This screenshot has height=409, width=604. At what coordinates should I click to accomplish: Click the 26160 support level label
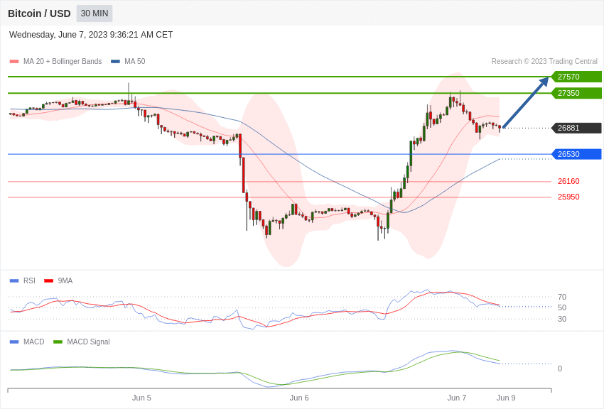(568, 181)
